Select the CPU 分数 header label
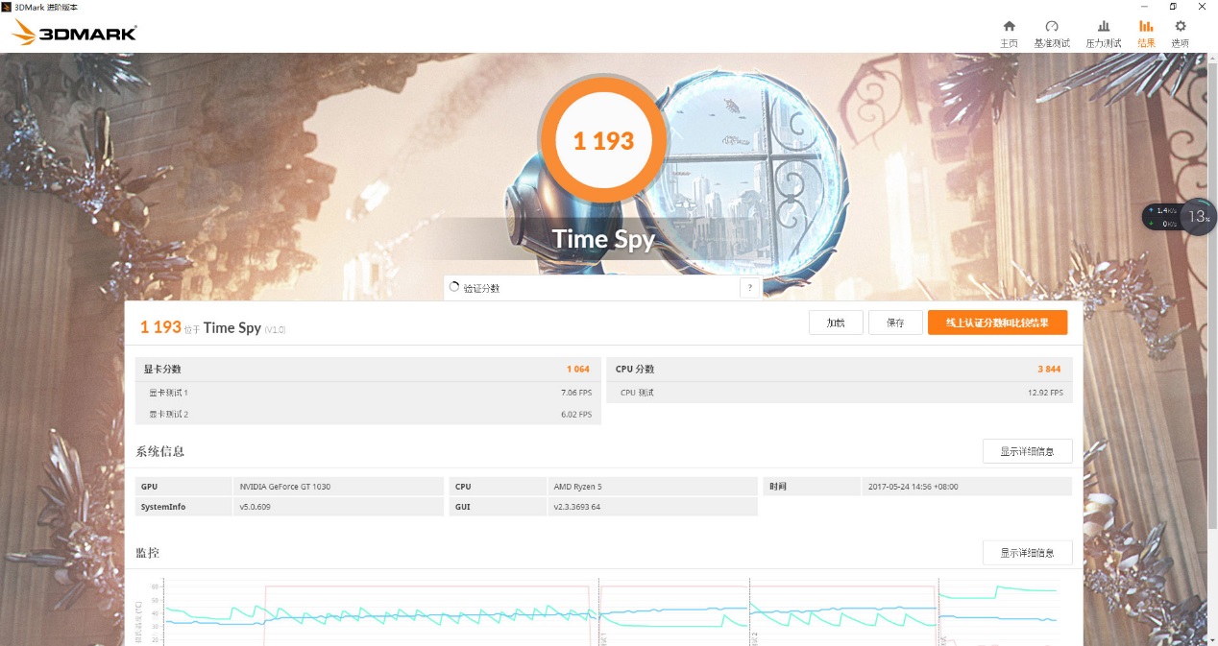Viewport: 1218px width, 646px height. pyautogui.click(x=635, y=370)
